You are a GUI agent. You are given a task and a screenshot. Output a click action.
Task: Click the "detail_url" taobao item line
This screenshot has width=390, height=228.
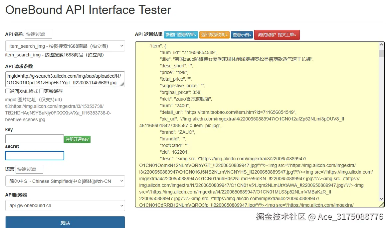[x=228, y=112]
